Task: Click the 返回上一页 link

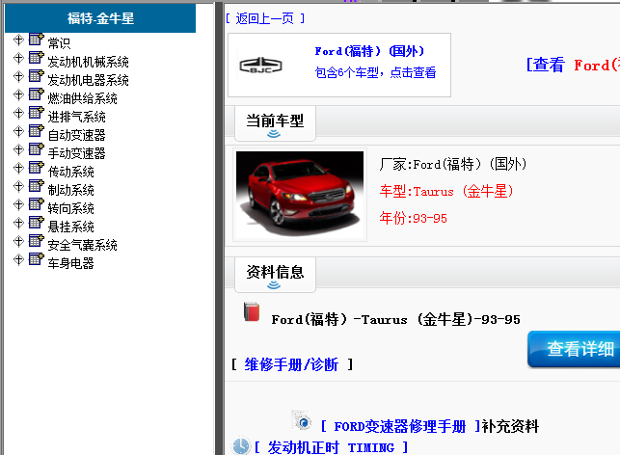Action: point(264,18)
